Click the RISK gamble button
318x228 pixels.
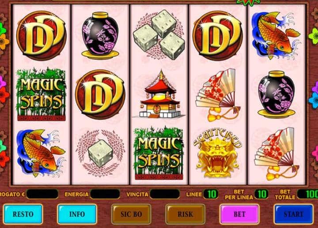pyautogui.click(x=185, y=214)
